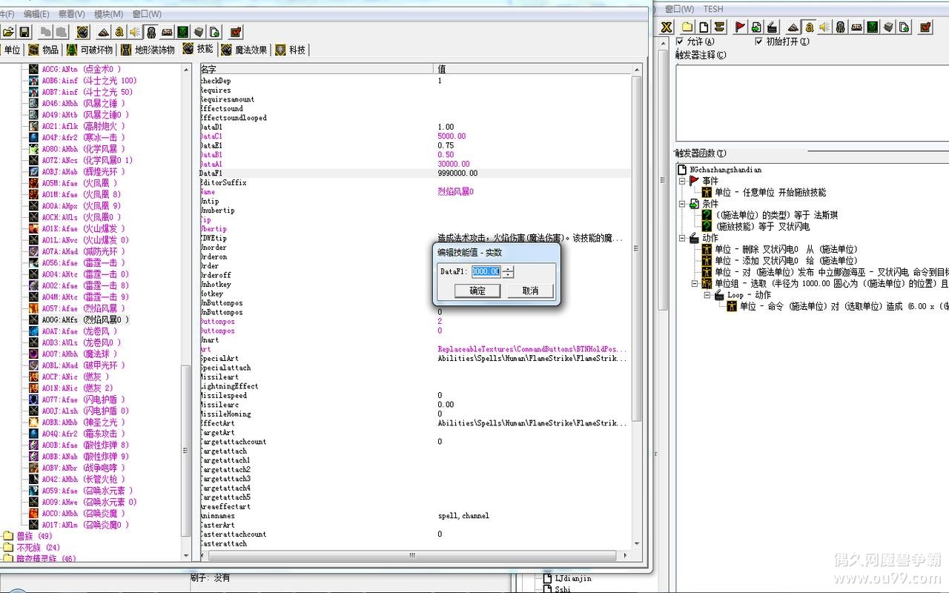Open Trigger Editor 'a' icon in Object Editor toolbar
This screenshot has width=949, height=593.
pos(119,32)
